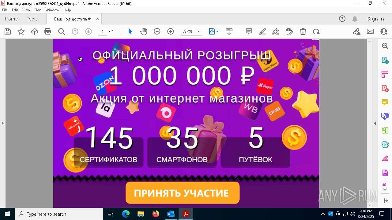Viewport: 392px width, 220px height.
Task: Expand the fit page options dropdown
Action: pyautogui.click(x=217, y=31)
